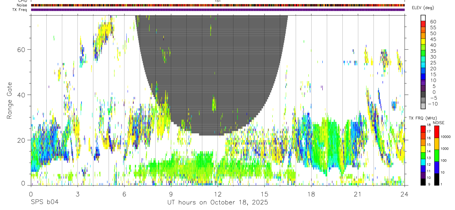The height and width of the screenshot is (210, 455).
Task: Click the 'SPS b04' label
Action: point(44,202)
